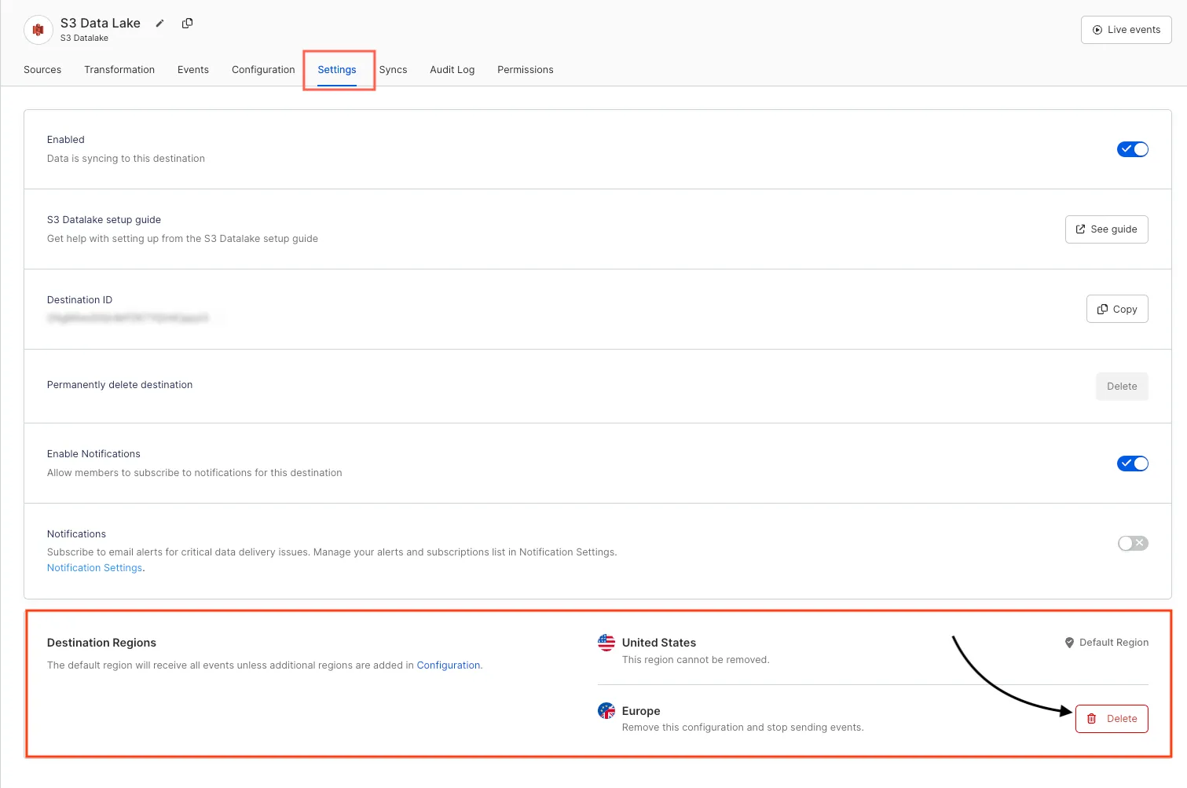Click 'Data is syncing to this destination' text
The width and height of the screenshot is (1187, 788).
tap(126, 159)
